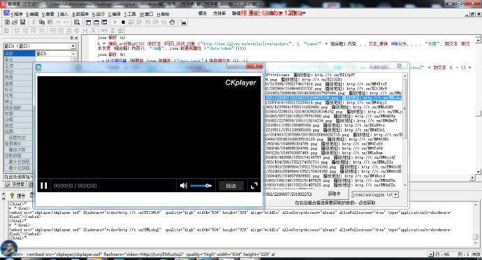Enter fullscreen in CKplayer
This screenshot has height=260, width=482.
click(254, 185)
